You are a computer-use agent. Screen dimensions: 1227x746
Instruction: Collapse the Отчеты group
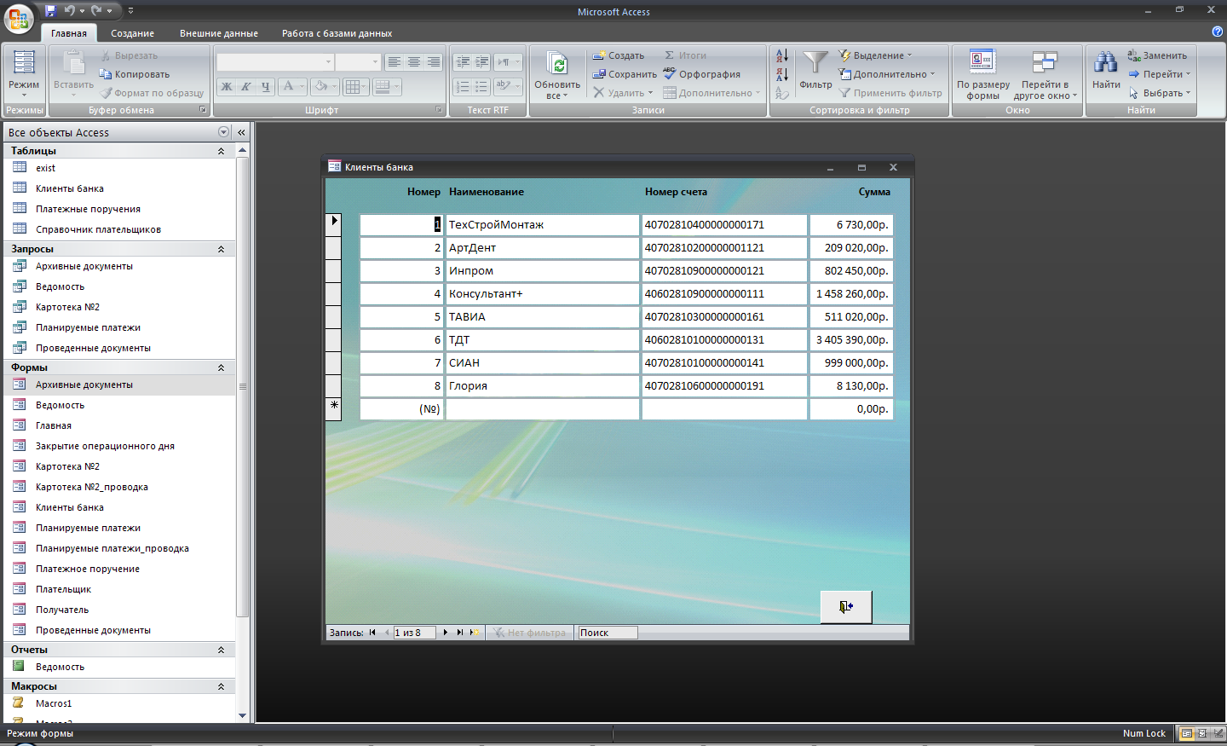(x=221, y=650)
